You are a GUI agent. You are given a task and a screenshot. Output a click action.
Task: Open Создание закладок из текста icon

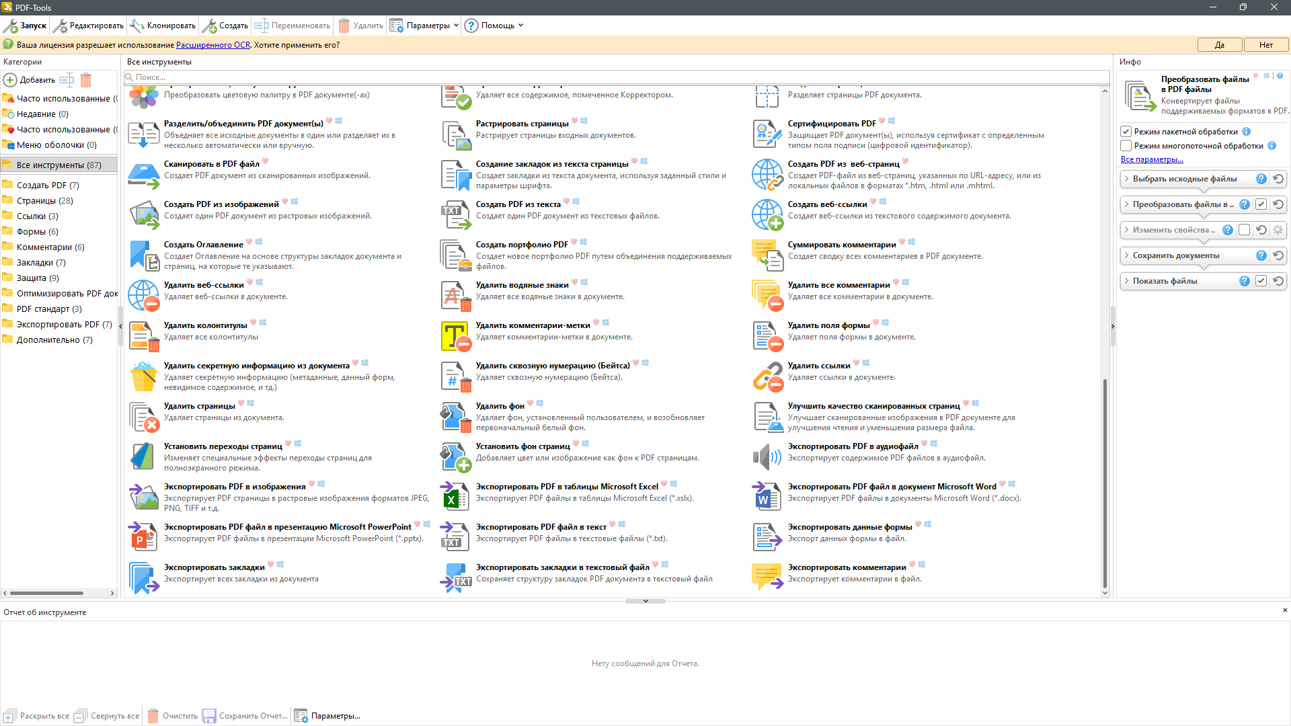[456, 175]
